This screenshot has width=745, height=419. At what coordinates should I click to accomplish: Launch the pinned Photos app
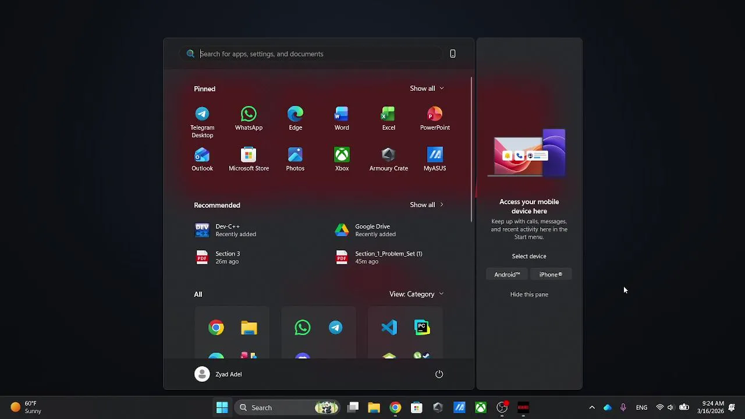(x=295, y=159)
